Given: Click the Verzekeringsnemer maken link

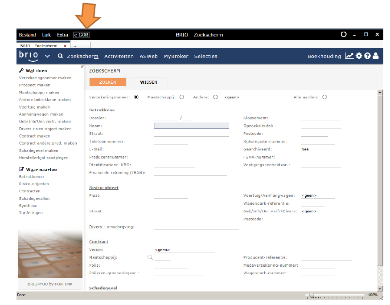Looking at the screenshot, I should point(45,78).
